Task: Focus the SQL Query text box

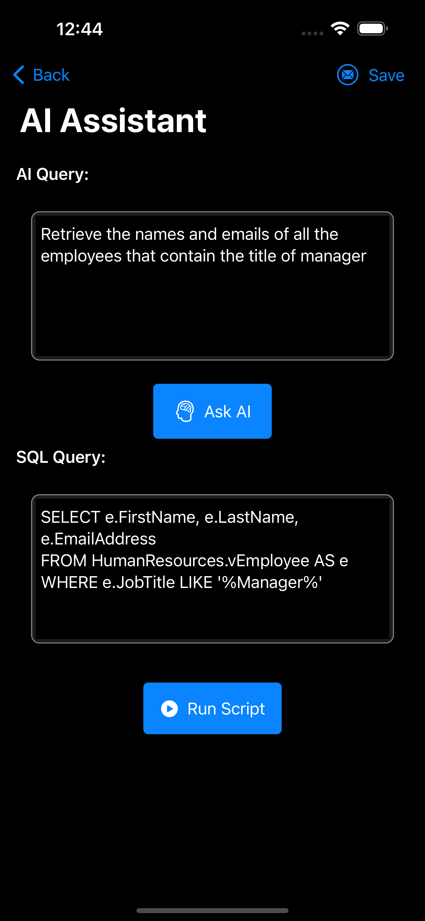Action: (212, 569)
